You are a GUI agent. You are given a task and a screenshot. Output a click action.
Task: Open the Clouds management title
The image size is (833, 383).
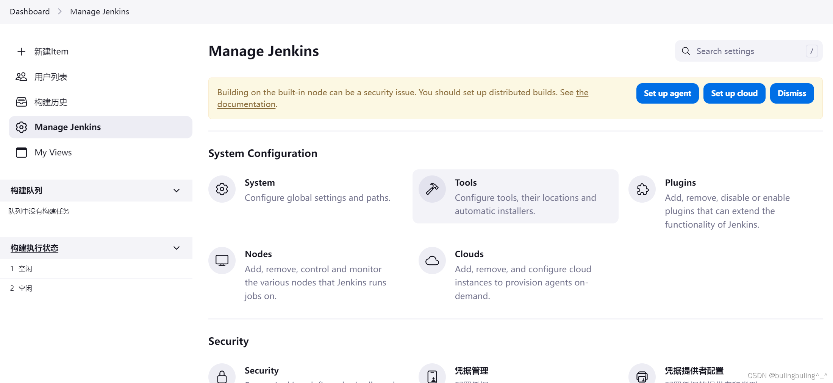pos(469,254)
